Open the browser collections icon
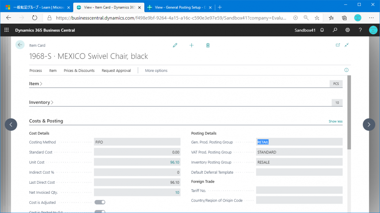Screen dimensions: 380x213 tap(344, 18)
